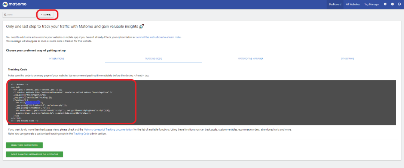Click inside the tracking code box
Screen dimensions: 404x168
tap(202, 102)
